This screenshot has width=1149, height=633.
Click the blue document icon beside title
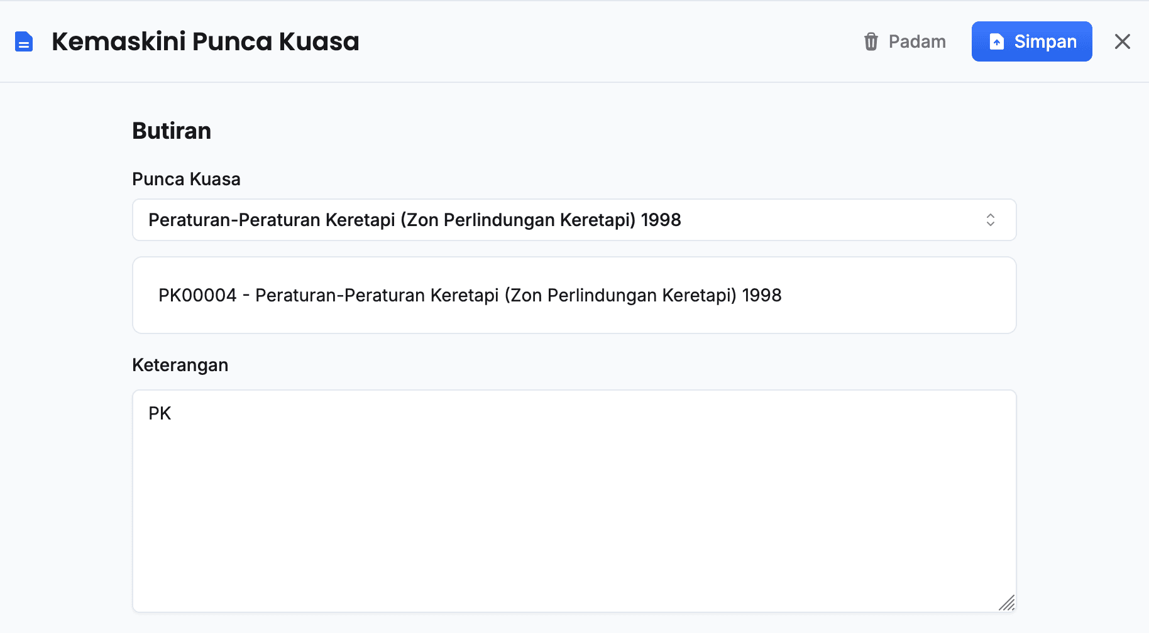click(24, 42)
